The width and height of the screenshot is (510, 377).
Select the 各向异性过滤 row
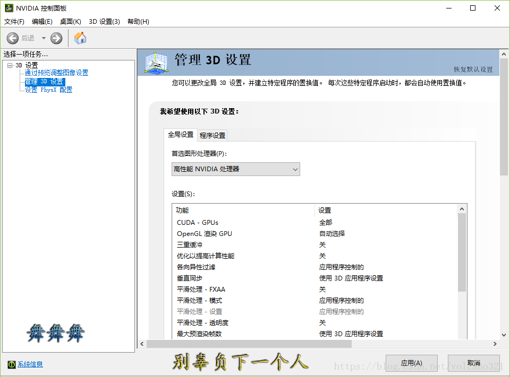(x=314, y=267)
